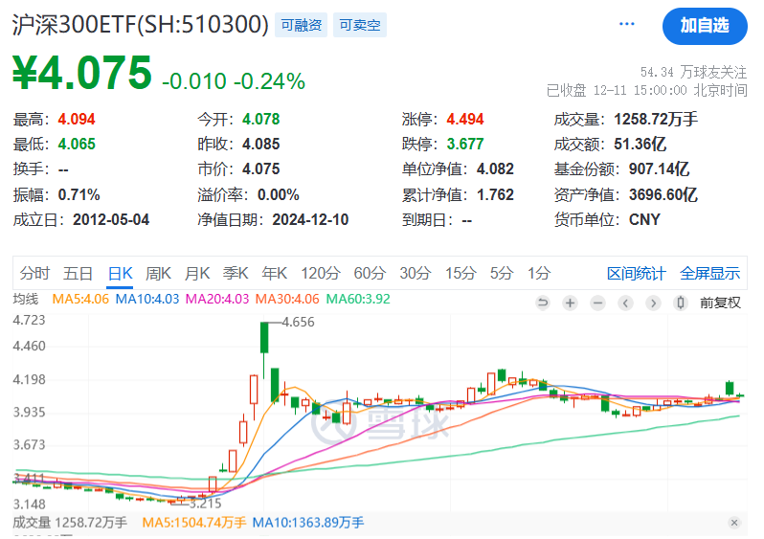Click the MA20:4.03 moving average label

pos(217,299)
